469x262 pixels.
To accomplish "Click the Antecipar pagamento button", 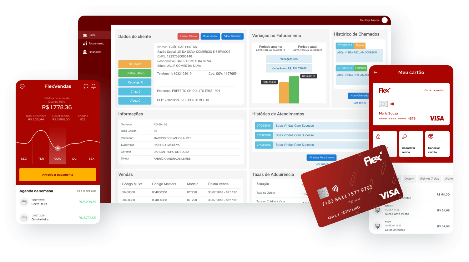I will coord(58,175).
